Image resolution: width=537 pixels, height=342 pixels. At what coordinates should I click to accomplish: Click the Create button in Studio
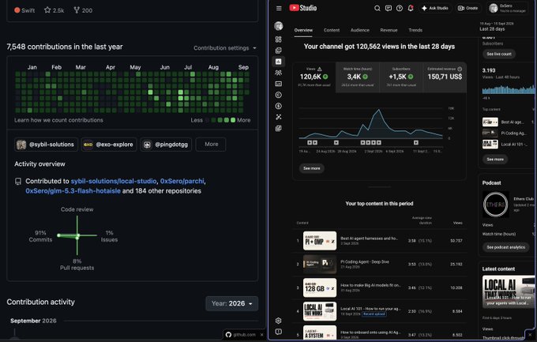click(468, 8)
